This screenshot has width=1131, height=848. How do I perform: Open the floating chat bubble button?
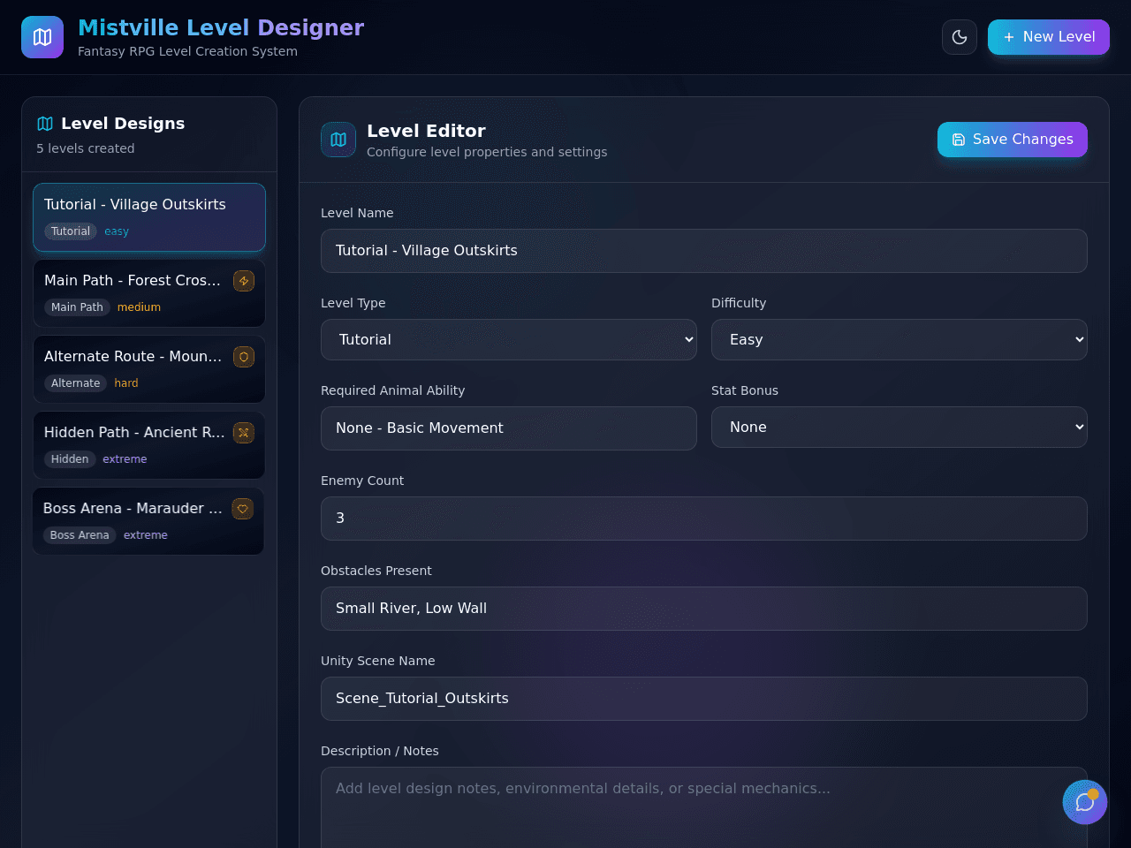click(1085, 802)
